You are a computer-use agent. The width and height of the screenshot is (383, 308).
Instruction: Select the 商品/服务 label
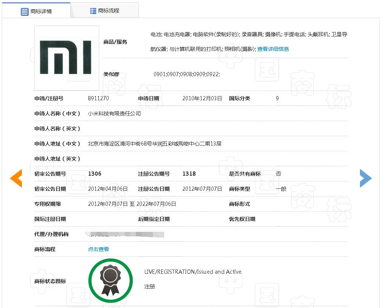115,42
